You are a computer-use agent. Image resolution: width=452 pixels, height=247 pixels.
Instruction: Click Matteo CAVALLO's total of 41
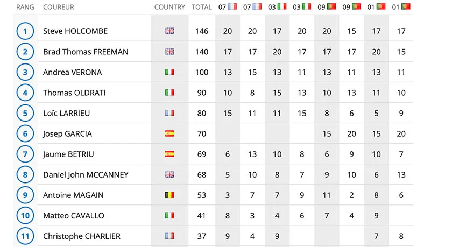(201, 216)
